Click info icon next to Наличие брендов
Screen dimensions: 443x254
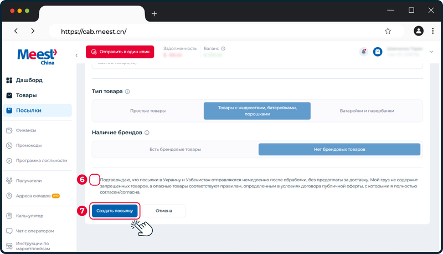coord(147,133)
